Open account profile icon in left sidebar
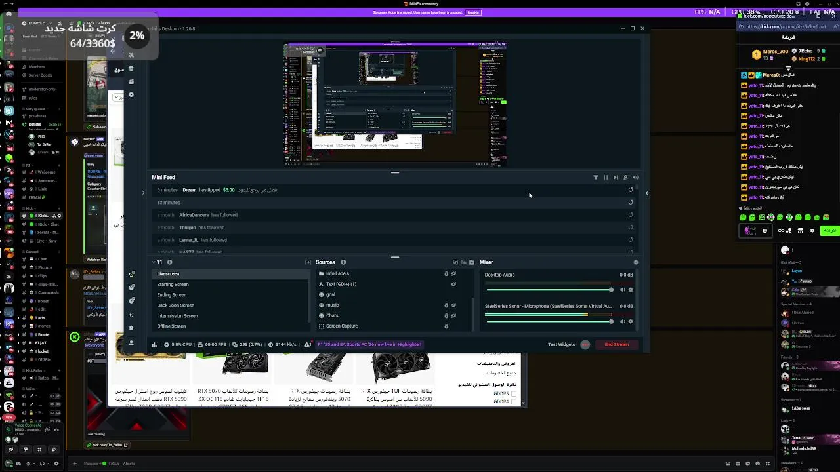 click(x=131, y=343)
